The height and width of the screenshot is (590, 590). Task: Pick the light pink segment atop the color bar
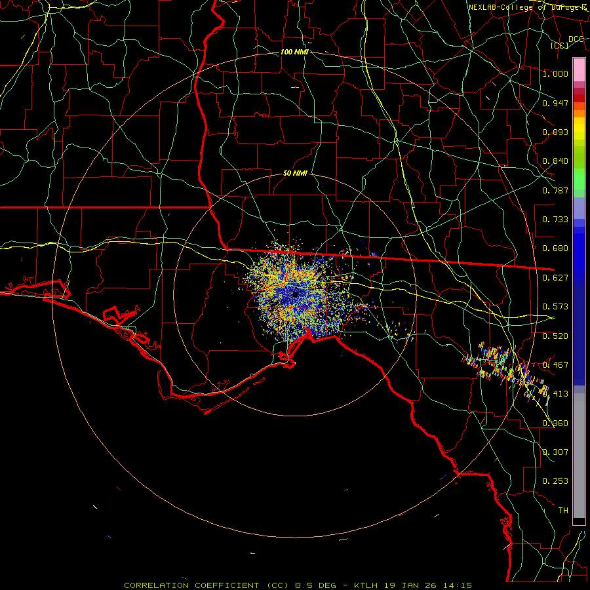click(x=579, y=70)
